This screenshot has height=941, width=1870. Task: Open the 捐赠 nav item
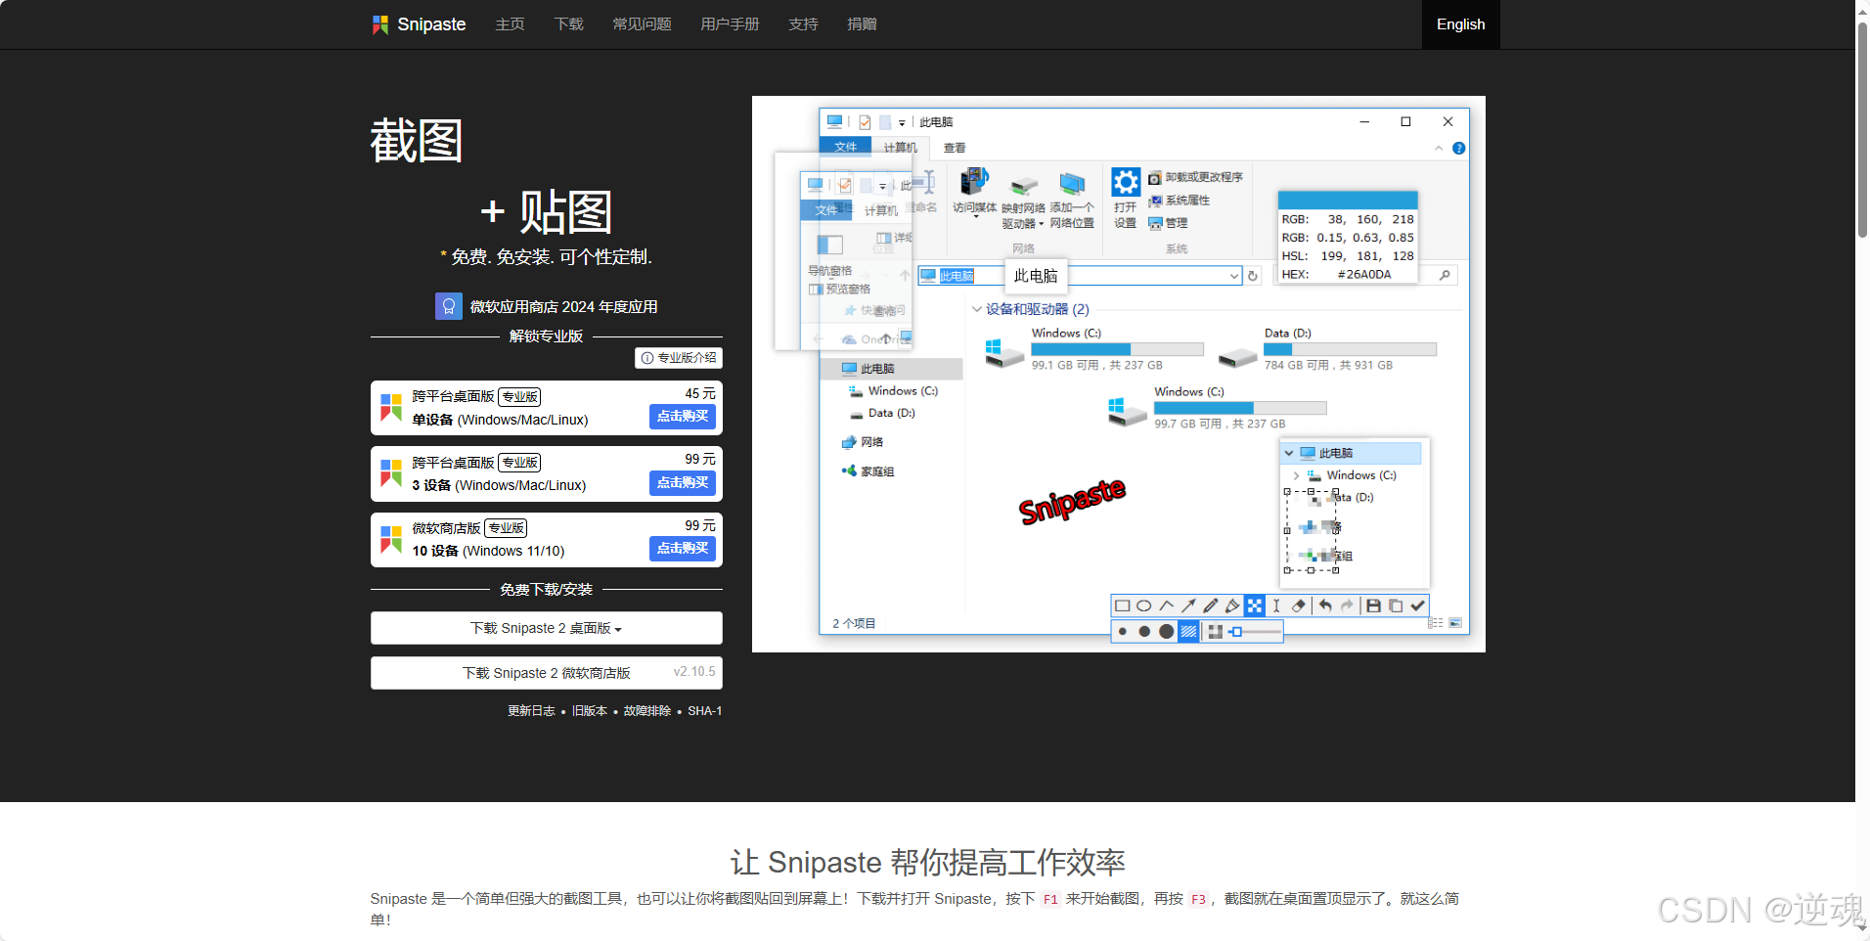click(x=862, y=24)
